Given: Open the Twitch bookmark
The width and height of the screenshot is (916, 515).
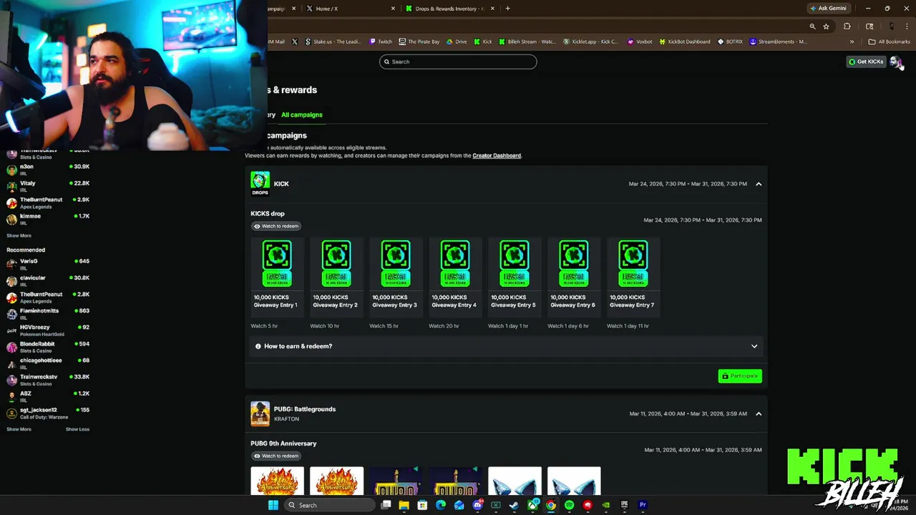Looking at the screenshot, I should [381, 41].
